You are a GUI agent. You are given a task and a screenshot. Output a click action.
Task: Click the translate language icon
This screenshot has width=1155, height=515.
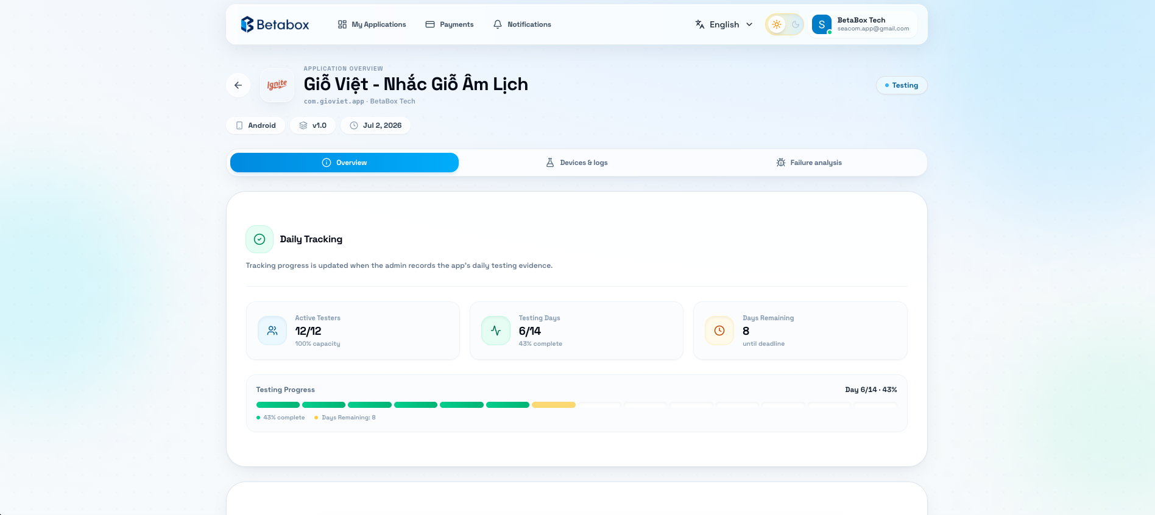click(x=700, y=24)
